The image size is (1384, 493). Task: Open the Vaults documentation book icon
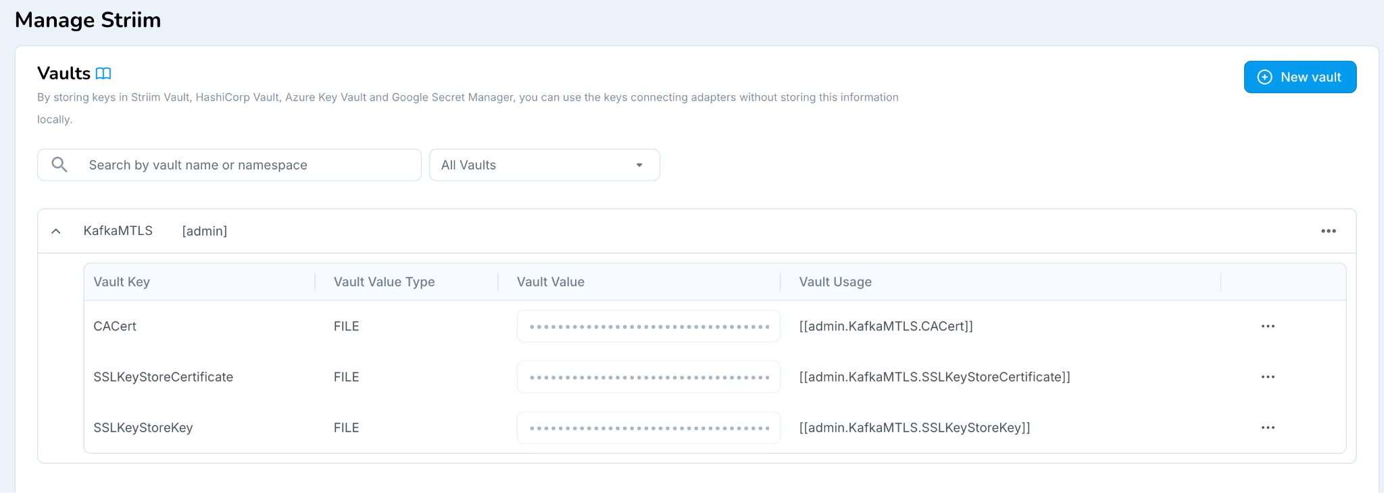tap(103, 74)
